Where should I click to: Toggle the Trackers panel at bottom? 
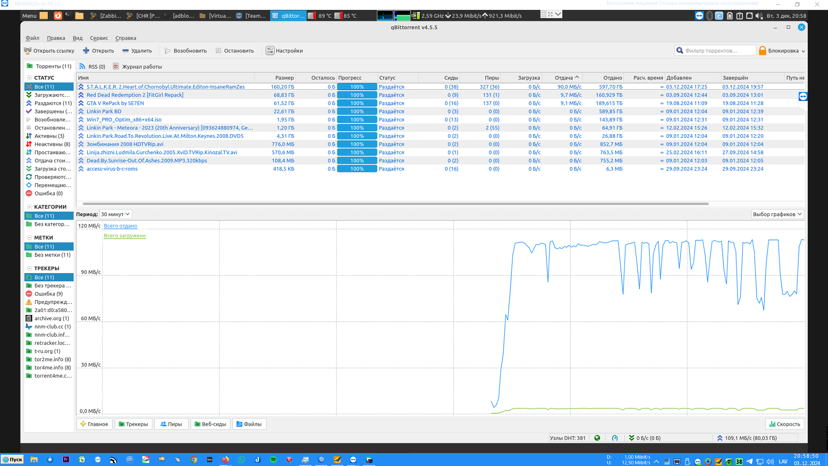133,424
